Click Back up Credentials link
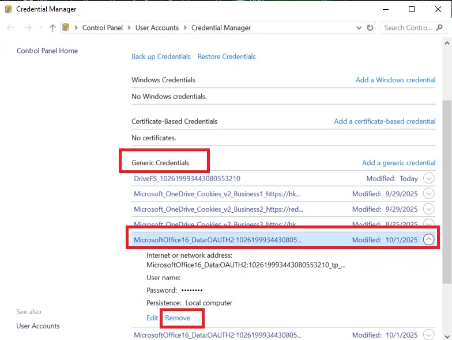452x340 pixels. (161, 56)
